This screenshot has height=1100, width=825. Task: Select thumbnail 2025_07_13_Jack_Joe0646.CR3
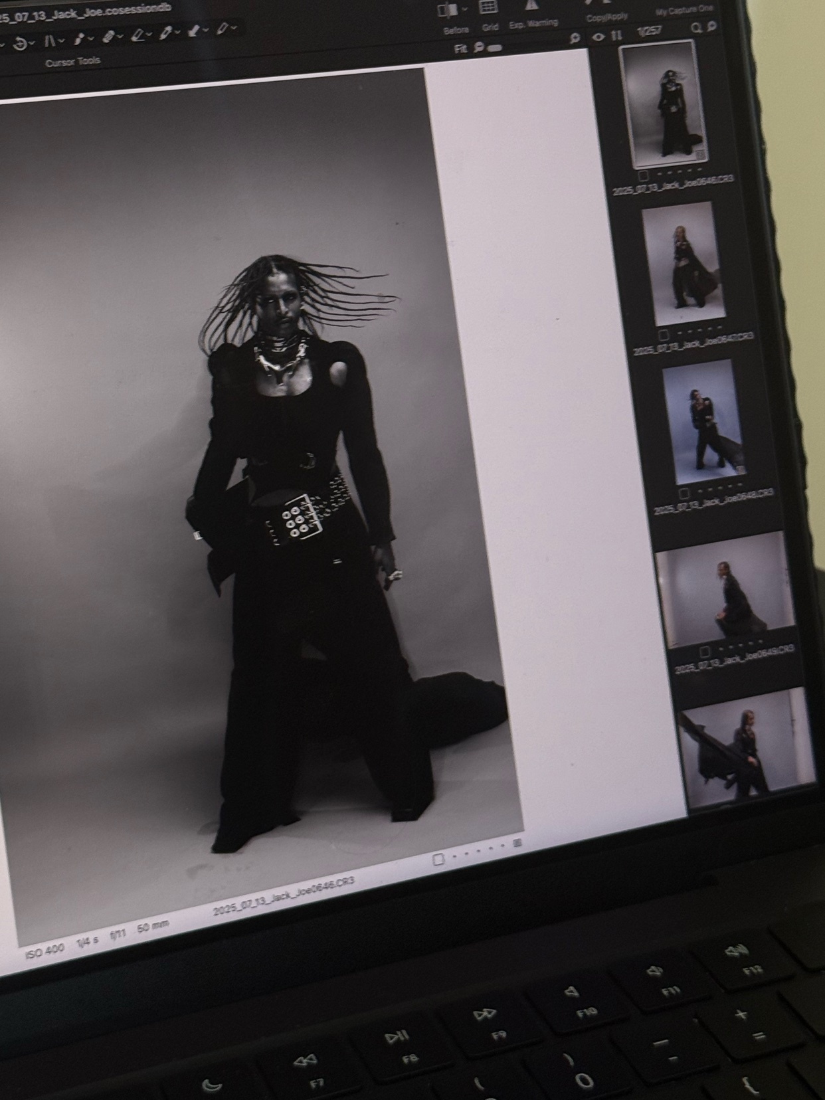click(664, 104)
